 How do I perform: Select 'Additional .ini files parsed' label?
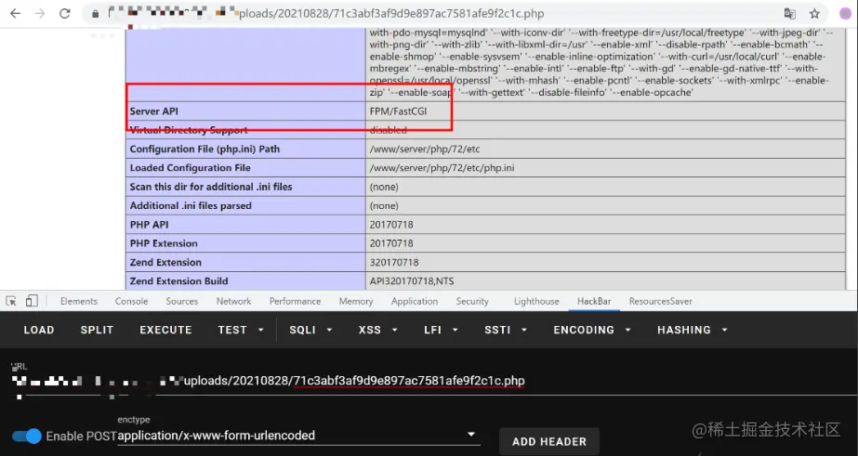(x=191, y=205)
